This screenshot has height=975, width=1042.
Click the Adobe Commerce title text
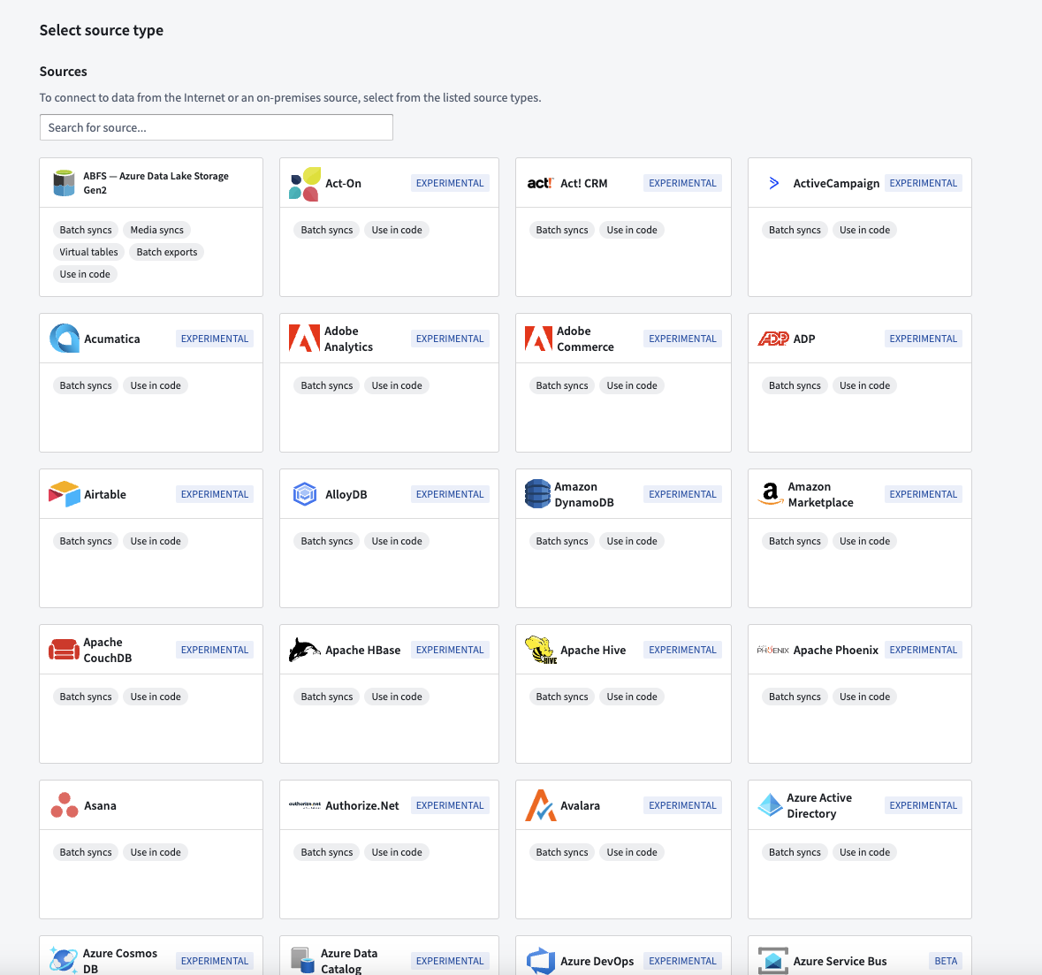coord(585,339)
